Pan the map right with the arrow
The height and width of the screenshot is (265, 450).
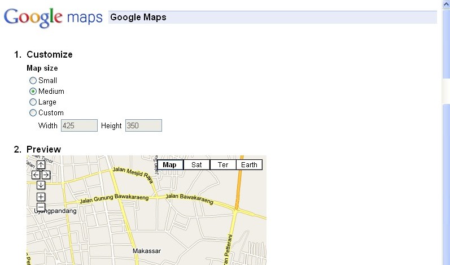tap(46, 175)
